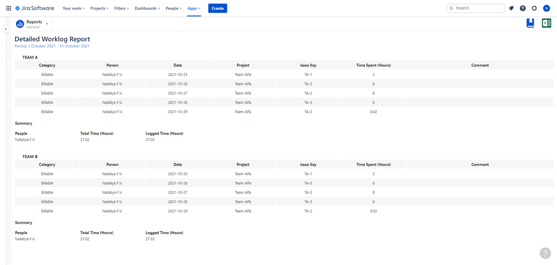This screenshot has height=265, width=557.
Task: Click Comment column header in TEAM A table
Action: [480, 65]
